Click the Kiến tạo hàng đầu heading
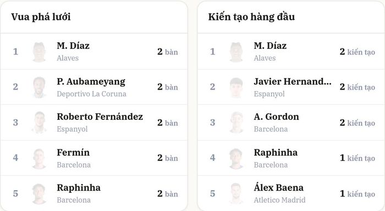This screenshot has width=385, height=211. (x=251, y=17)
